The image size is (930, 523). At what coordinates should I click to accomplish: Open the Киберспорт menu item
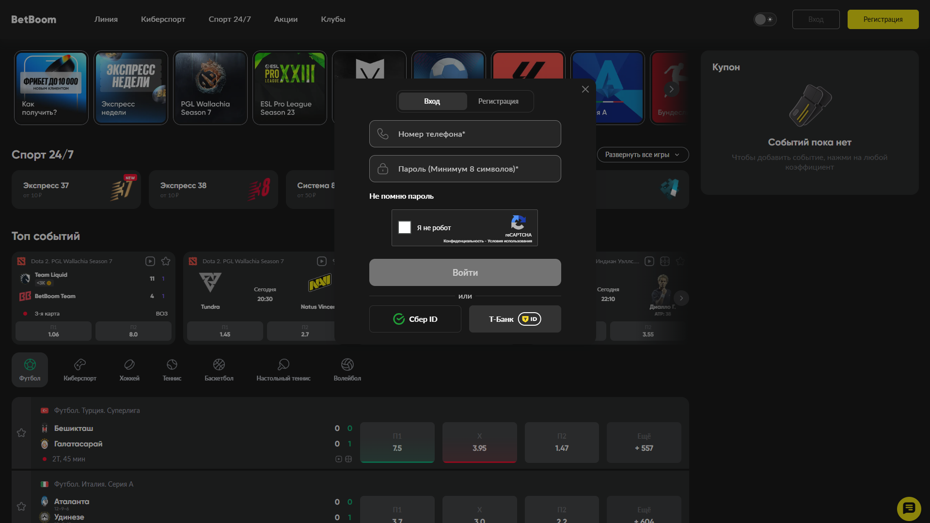tap(163, 19)
